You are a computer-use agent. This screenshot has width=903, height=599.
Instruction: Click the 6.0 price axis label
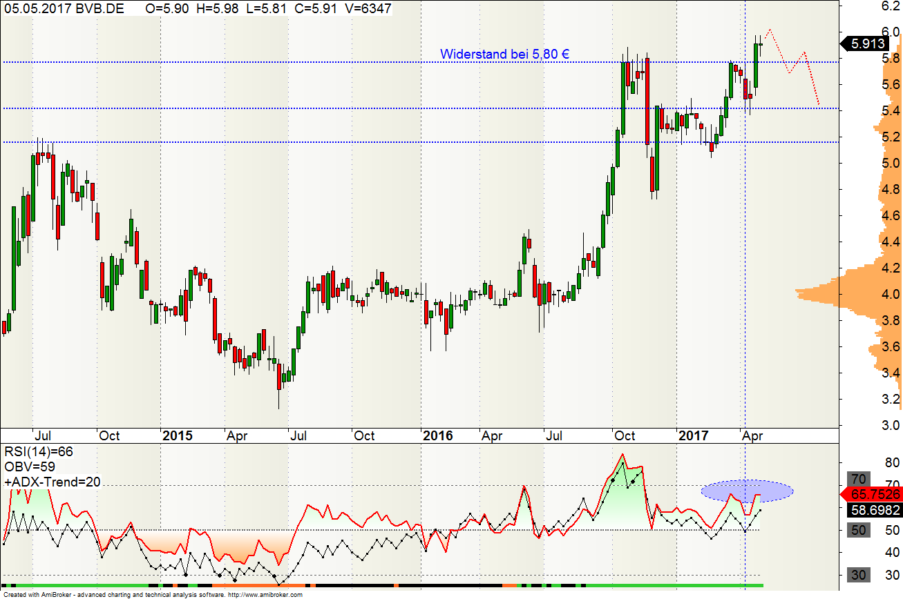coord(891,32)
